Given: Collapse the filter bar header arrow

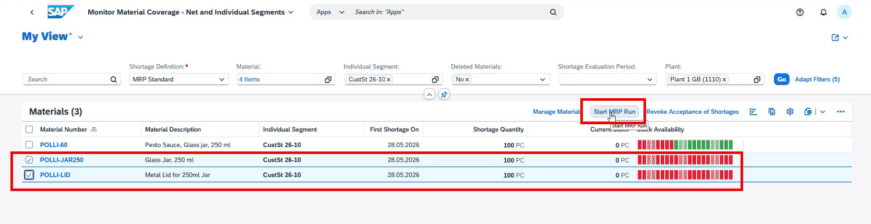Looking at the screenshot, I should (x=429, y=95).
